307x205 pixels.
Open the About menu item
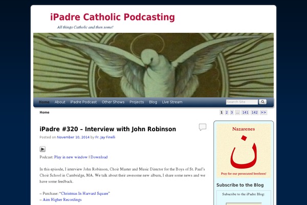tap(60, 102)
